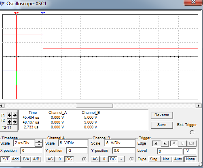Screen dimensions: 203x168
Task: Click the T2-T1 difference 2.733 us
Action: pos(31,127)
